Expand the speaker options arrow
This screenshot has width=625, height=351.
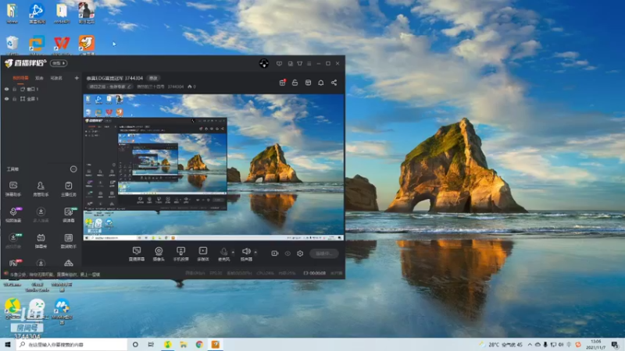pos(255,252)
